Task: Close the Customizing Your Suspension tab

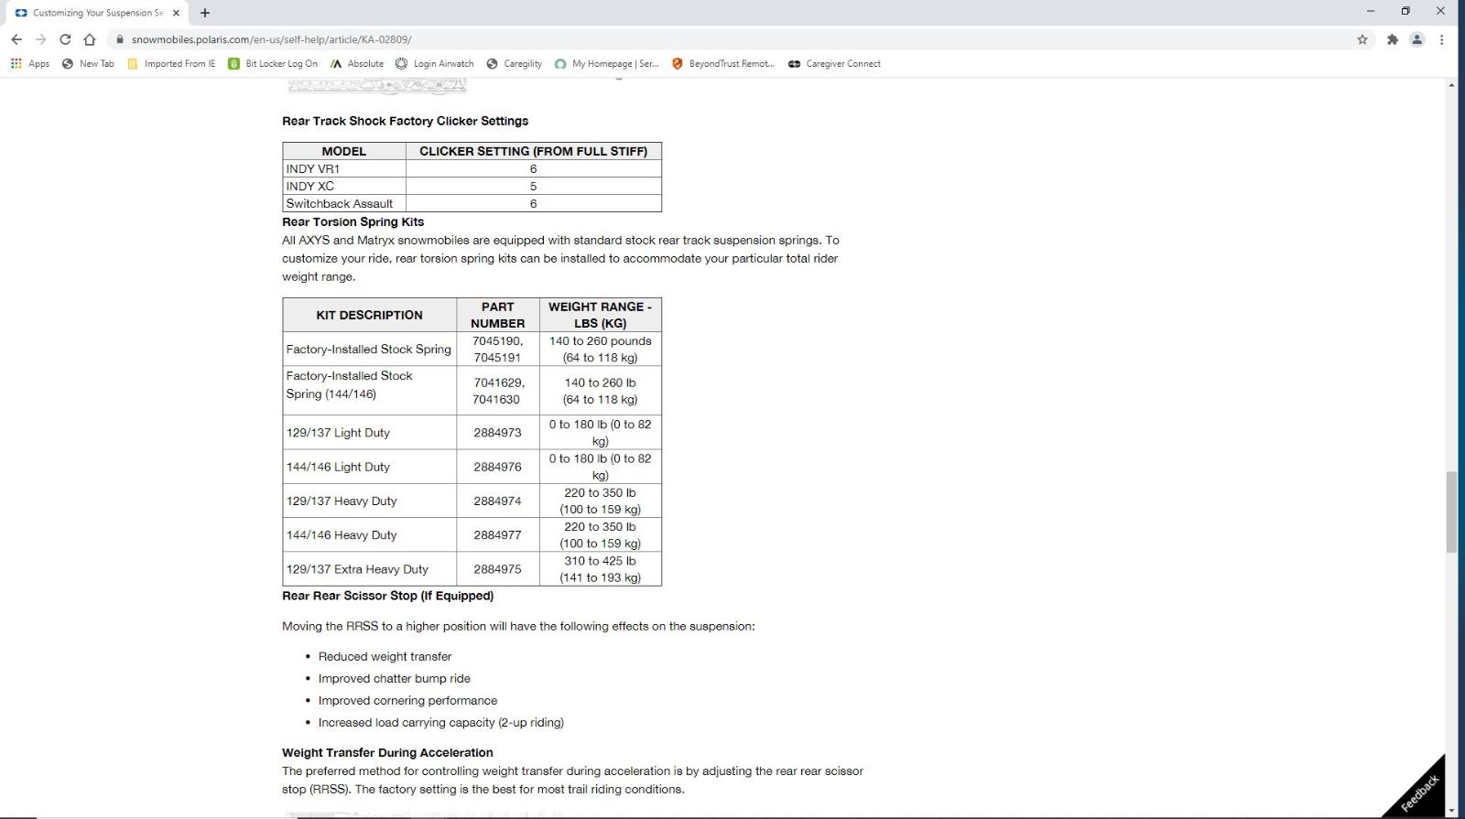Action: (x=177, y=13)
